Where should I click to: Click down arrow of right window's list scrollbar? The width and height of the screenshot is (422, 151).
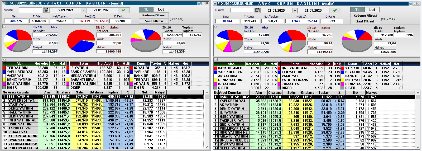click(x=418, y=147)
